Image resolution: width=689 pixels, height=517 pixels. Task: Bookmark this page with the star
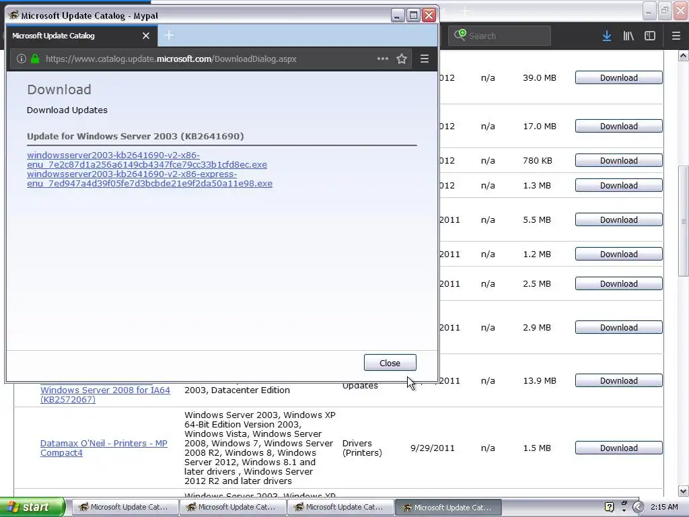[x=401, y=59]
